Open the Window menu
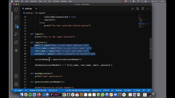The width and height of the screenshot is (175, 98). point(64,1)
